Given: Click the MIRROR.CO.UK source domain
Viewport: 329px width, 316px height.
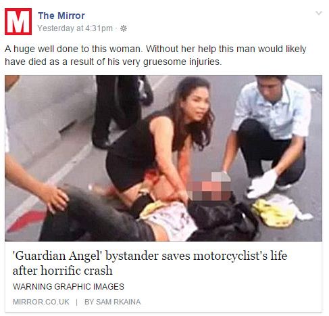Looking at the screenshot, I should click(41, 302).
